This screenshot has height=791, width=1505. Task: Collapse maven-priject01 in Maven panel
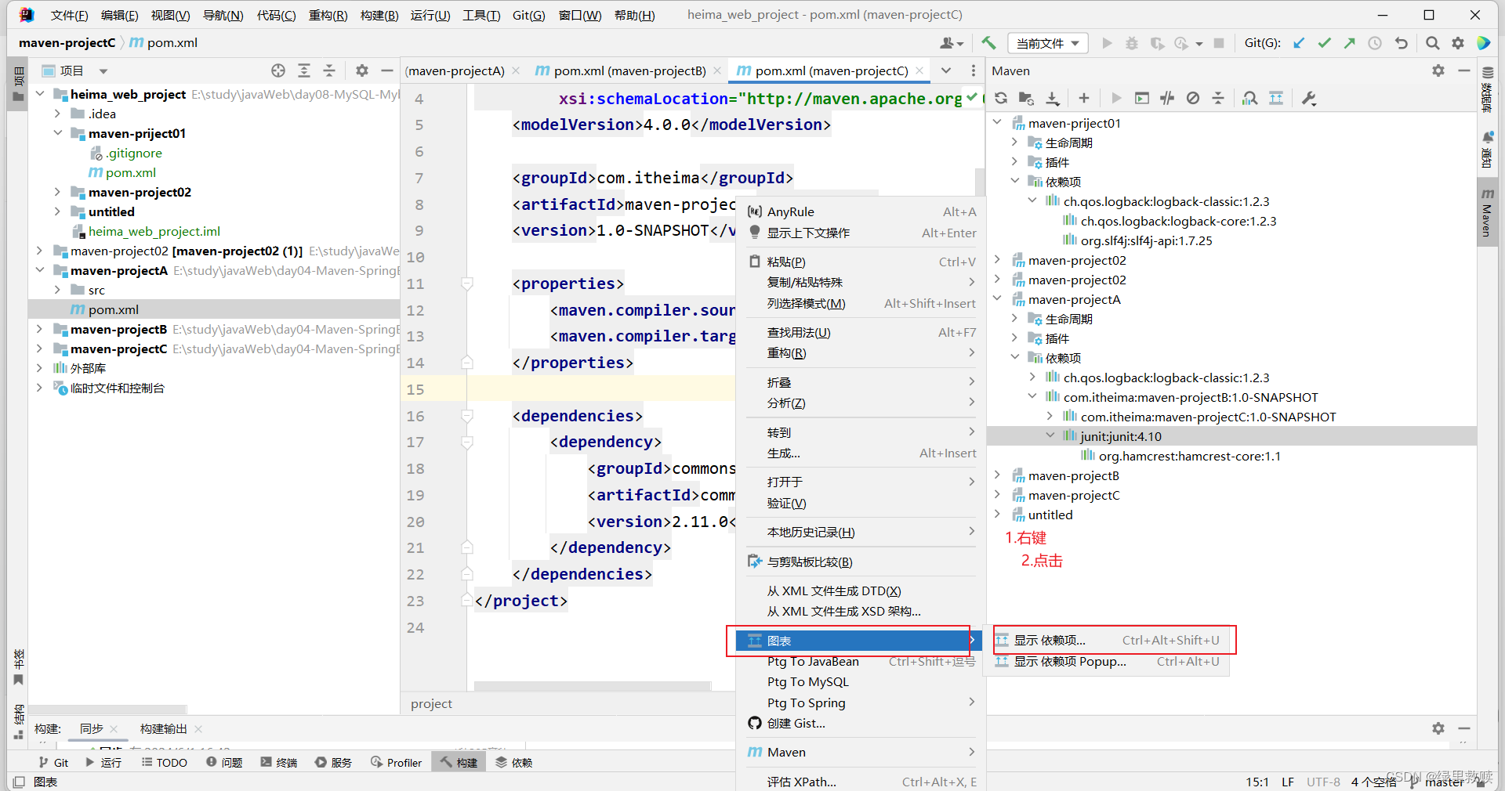click(997, 123)
